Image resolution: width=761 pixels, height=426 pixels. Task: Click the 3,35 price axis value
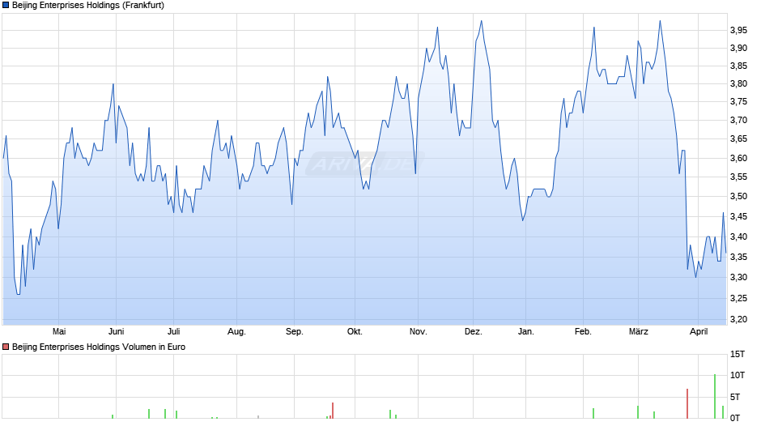[x=738, y=257]
